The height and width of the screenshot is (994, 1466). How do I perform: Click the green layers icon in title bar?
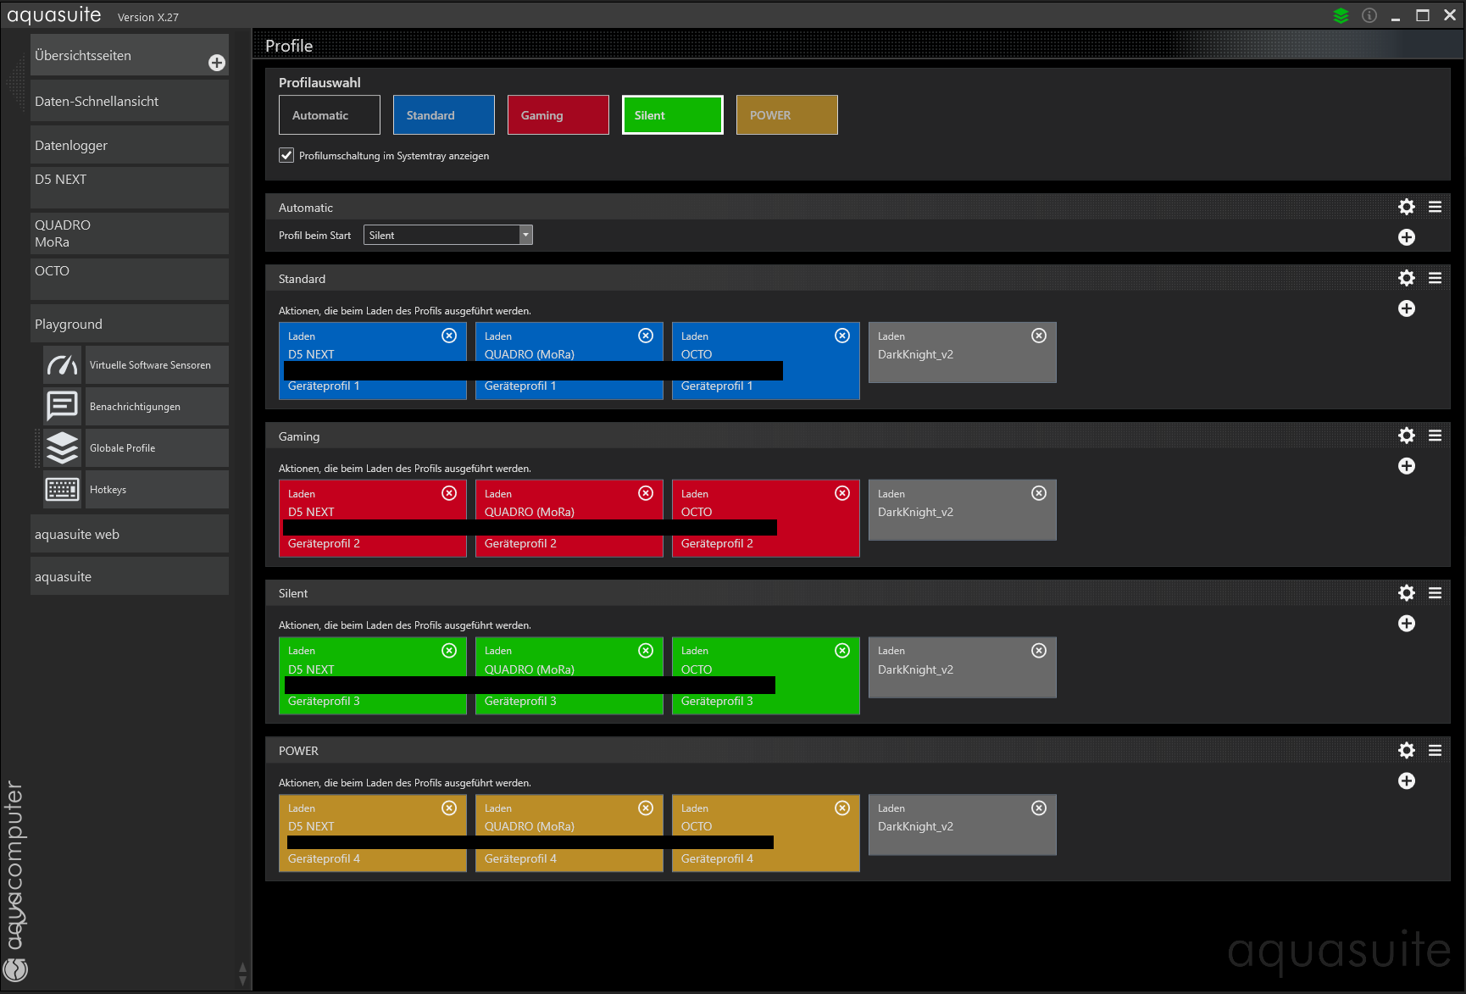[x=1341, y=16]
